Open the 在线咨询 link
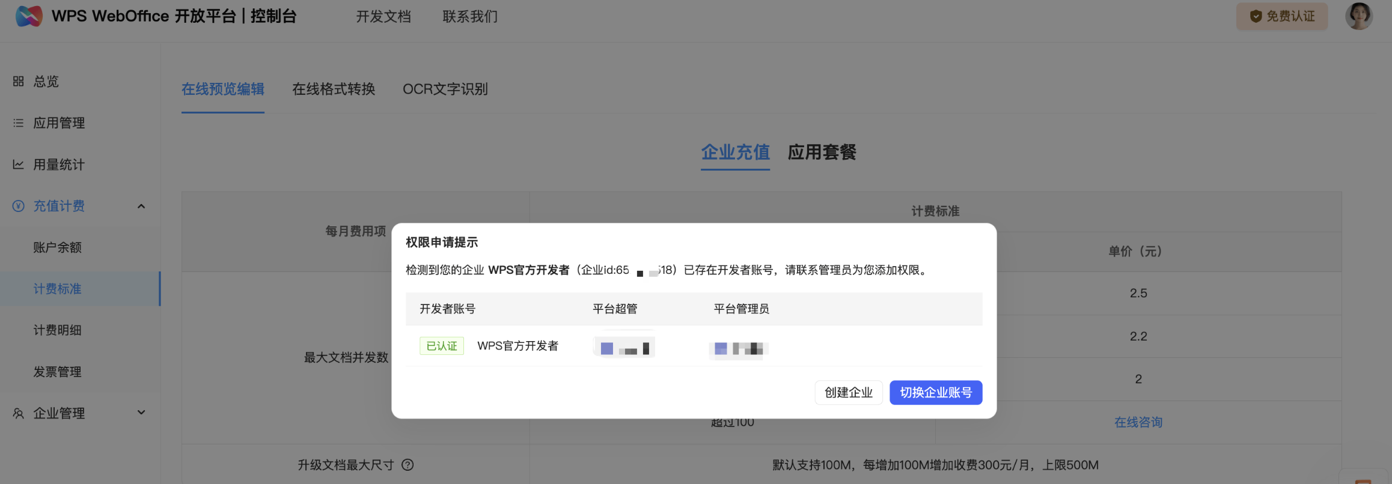 1138,423
